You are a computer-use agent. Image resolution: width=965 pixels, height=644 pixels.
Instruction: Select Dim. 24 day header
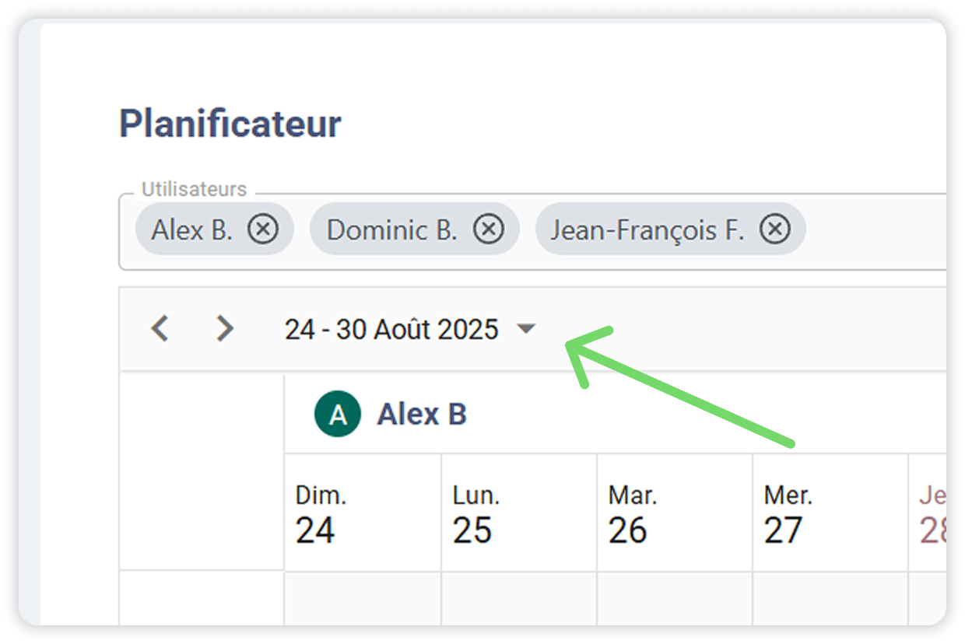[x=363, y=515]
